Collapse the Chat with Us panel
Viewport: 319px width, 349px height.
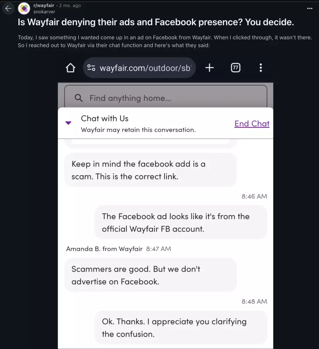(68, 123)
